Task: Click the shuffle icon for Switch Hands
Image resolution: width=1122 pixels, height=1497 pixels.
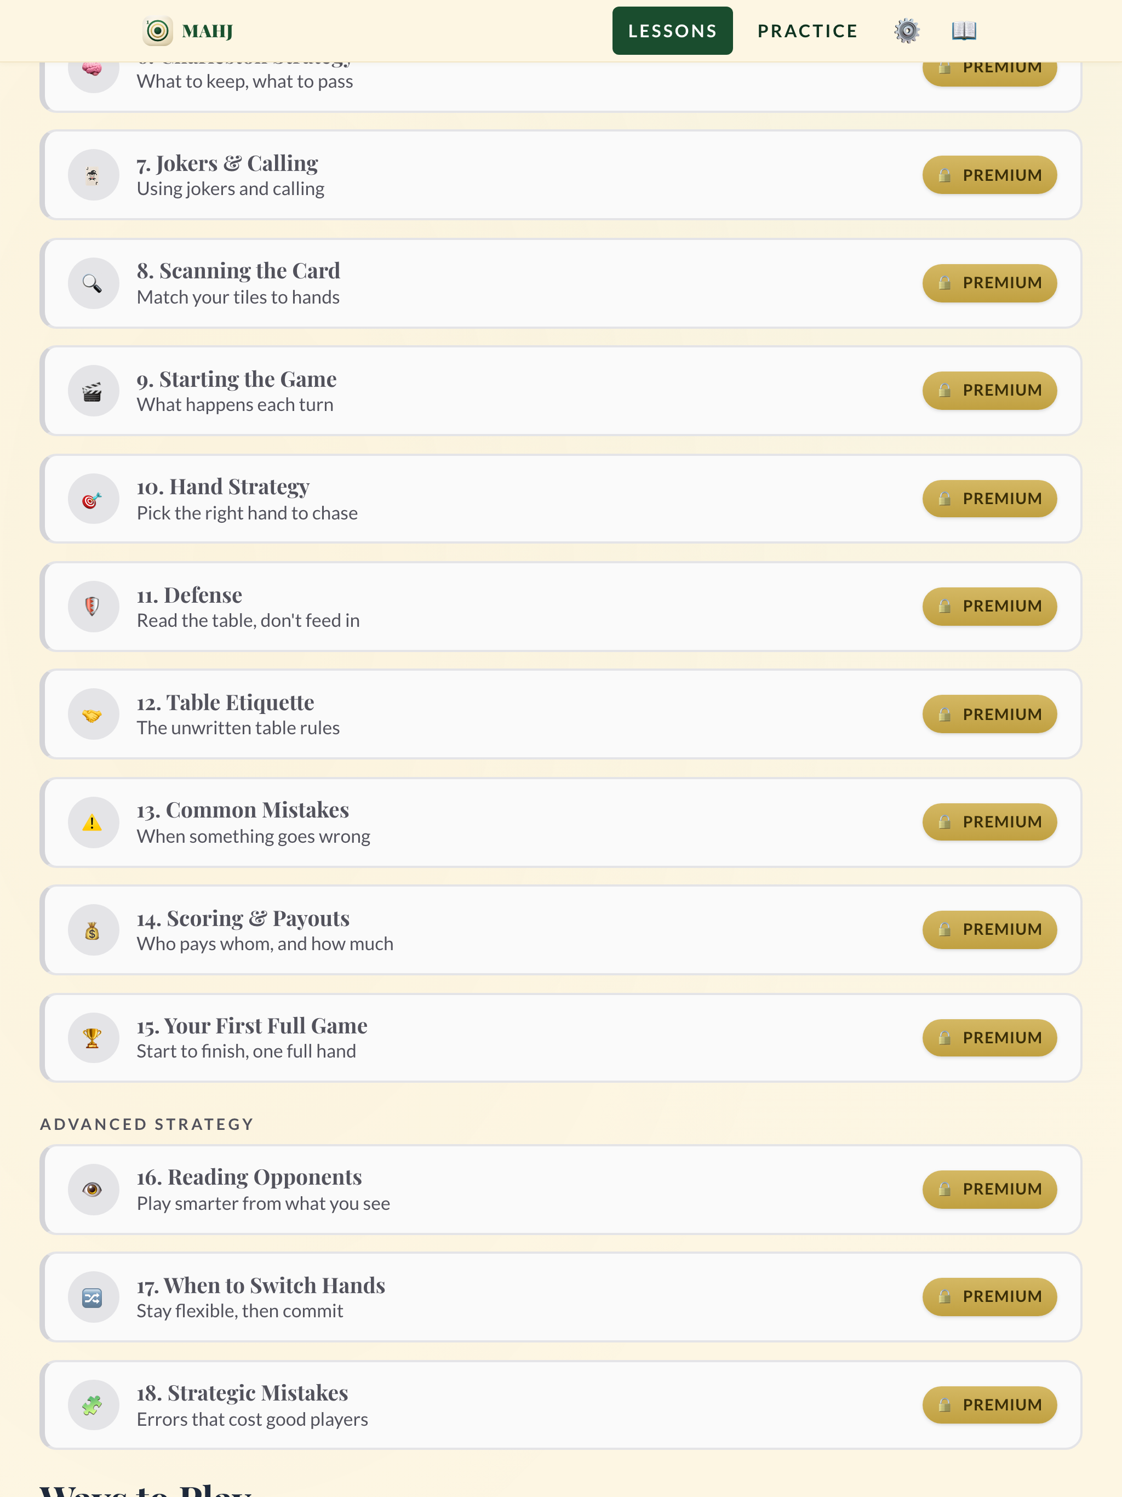Action: coord(93,1298)
